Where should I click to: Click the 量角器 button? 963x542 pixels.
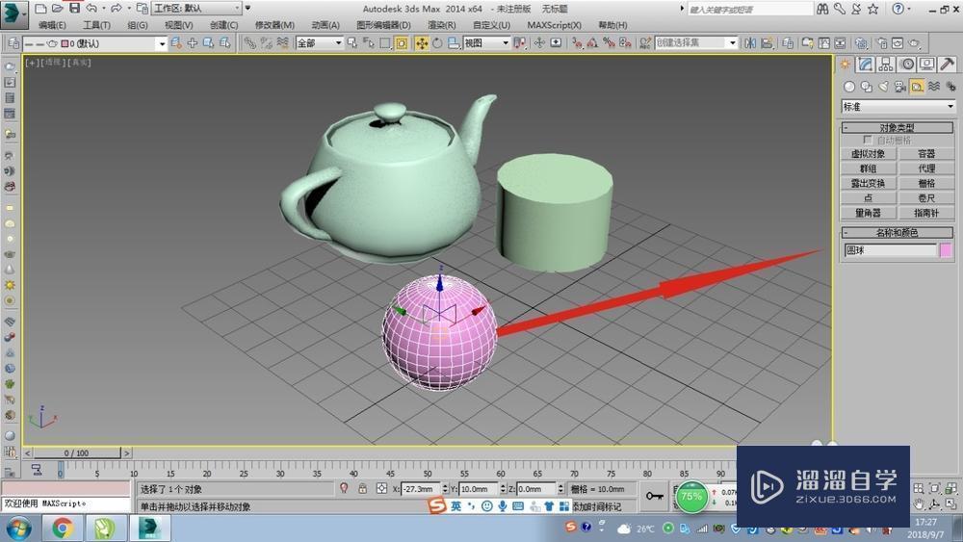point(868,213)
